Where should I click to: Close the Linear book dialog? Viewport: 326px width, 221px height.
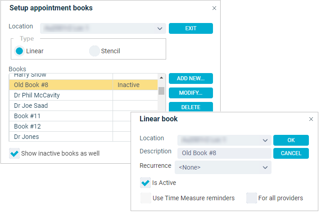coord(311,119)
